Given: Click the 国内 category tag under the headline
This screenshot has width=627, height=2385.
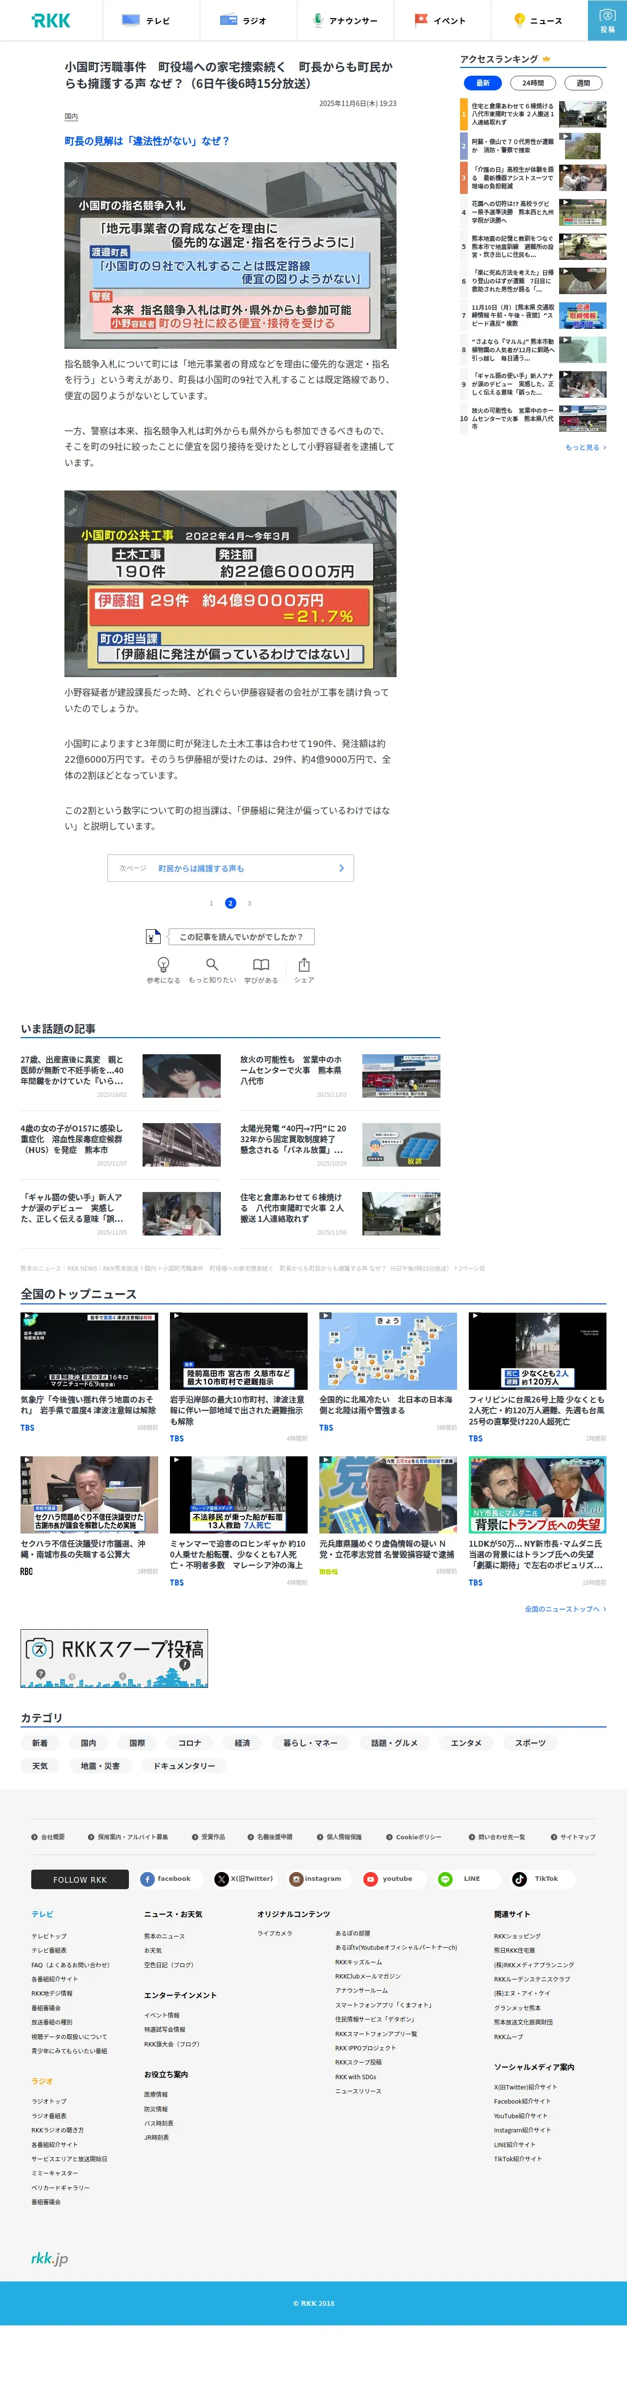Looking at the screenshot, I should 71,117.
